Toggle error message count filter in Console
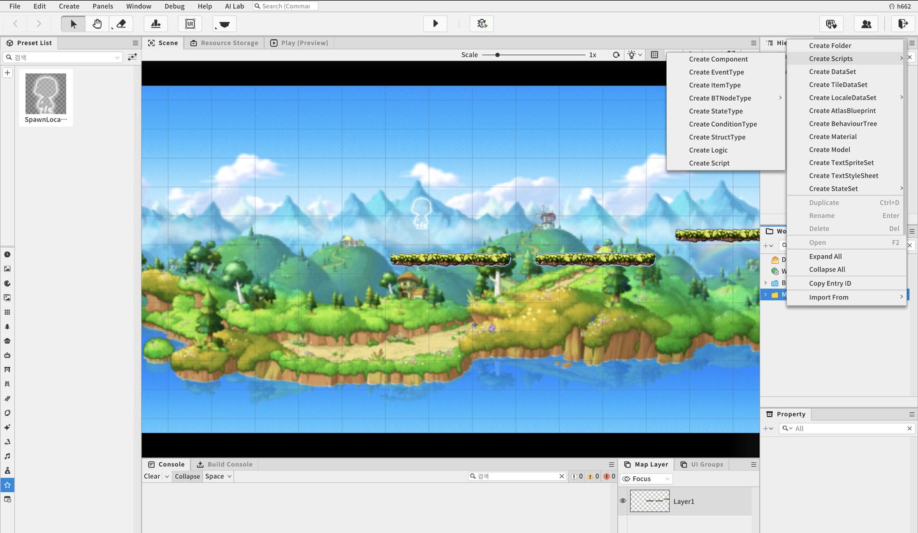The width and height of the screenshot is (918, 533). pos(609,476)
